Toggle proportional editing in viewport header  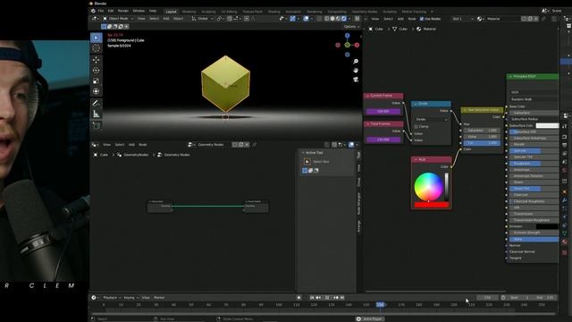tap(247, 18)
